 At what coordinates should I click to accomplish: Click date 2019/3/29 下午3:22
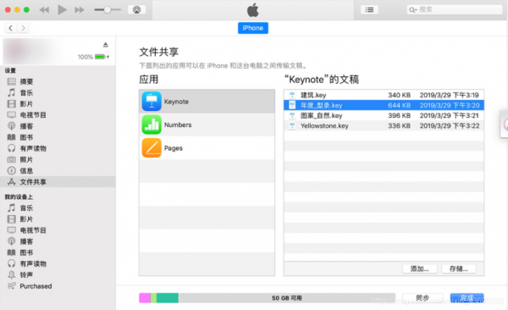pos(450,126)
